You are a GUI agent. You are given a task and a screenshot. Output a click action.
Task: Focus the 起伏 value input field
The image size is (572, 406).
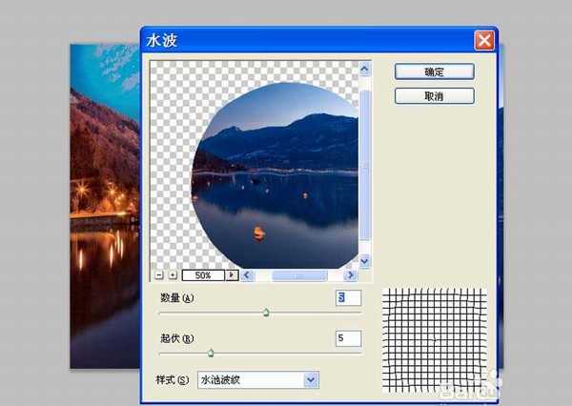click(x=347, y=338)
